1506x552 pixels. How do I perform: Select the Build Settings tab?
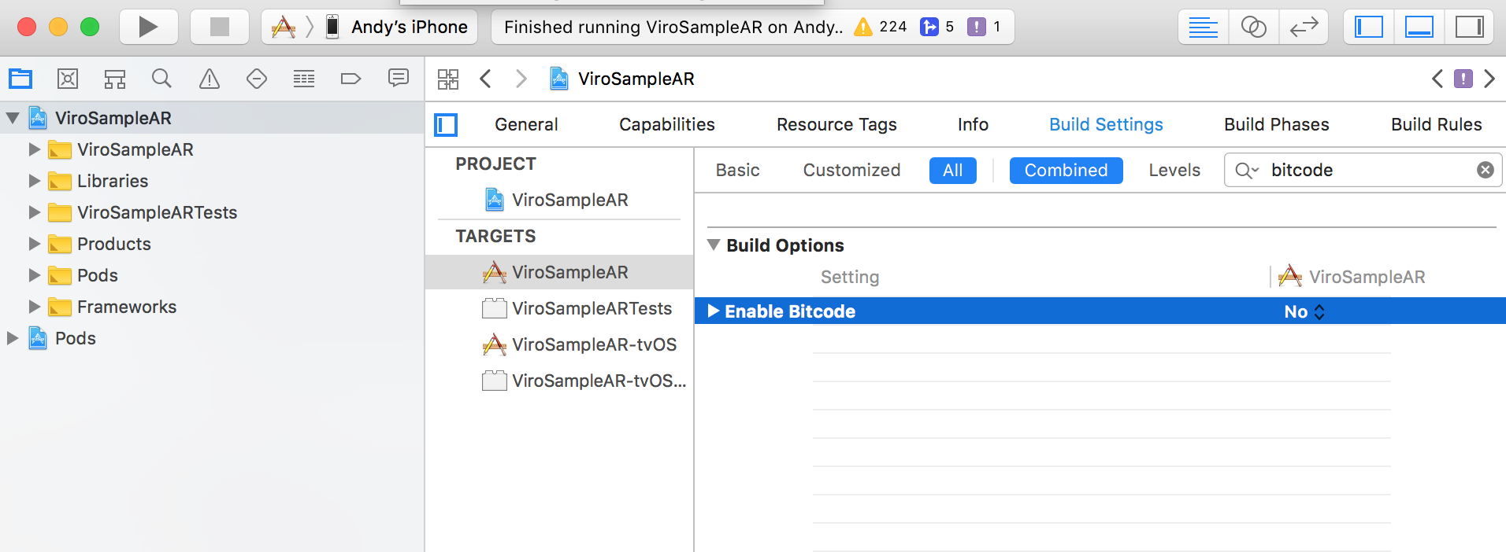tap(1106, 124)
